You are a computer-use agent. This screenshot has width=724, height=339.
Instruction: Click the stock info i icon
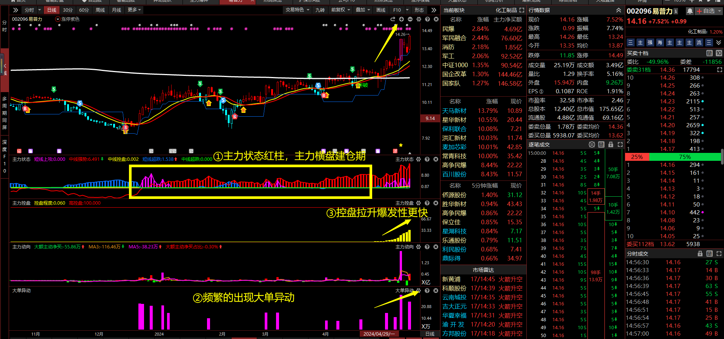click(676, 11)
